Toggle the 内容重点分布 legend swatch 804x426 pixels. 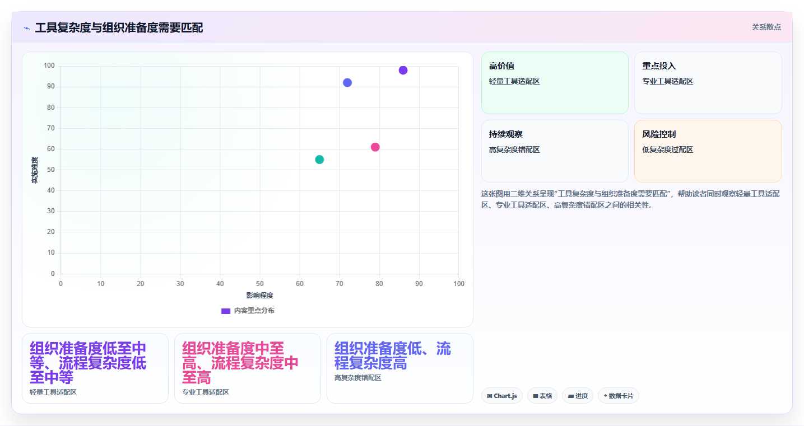coord(226,311)
